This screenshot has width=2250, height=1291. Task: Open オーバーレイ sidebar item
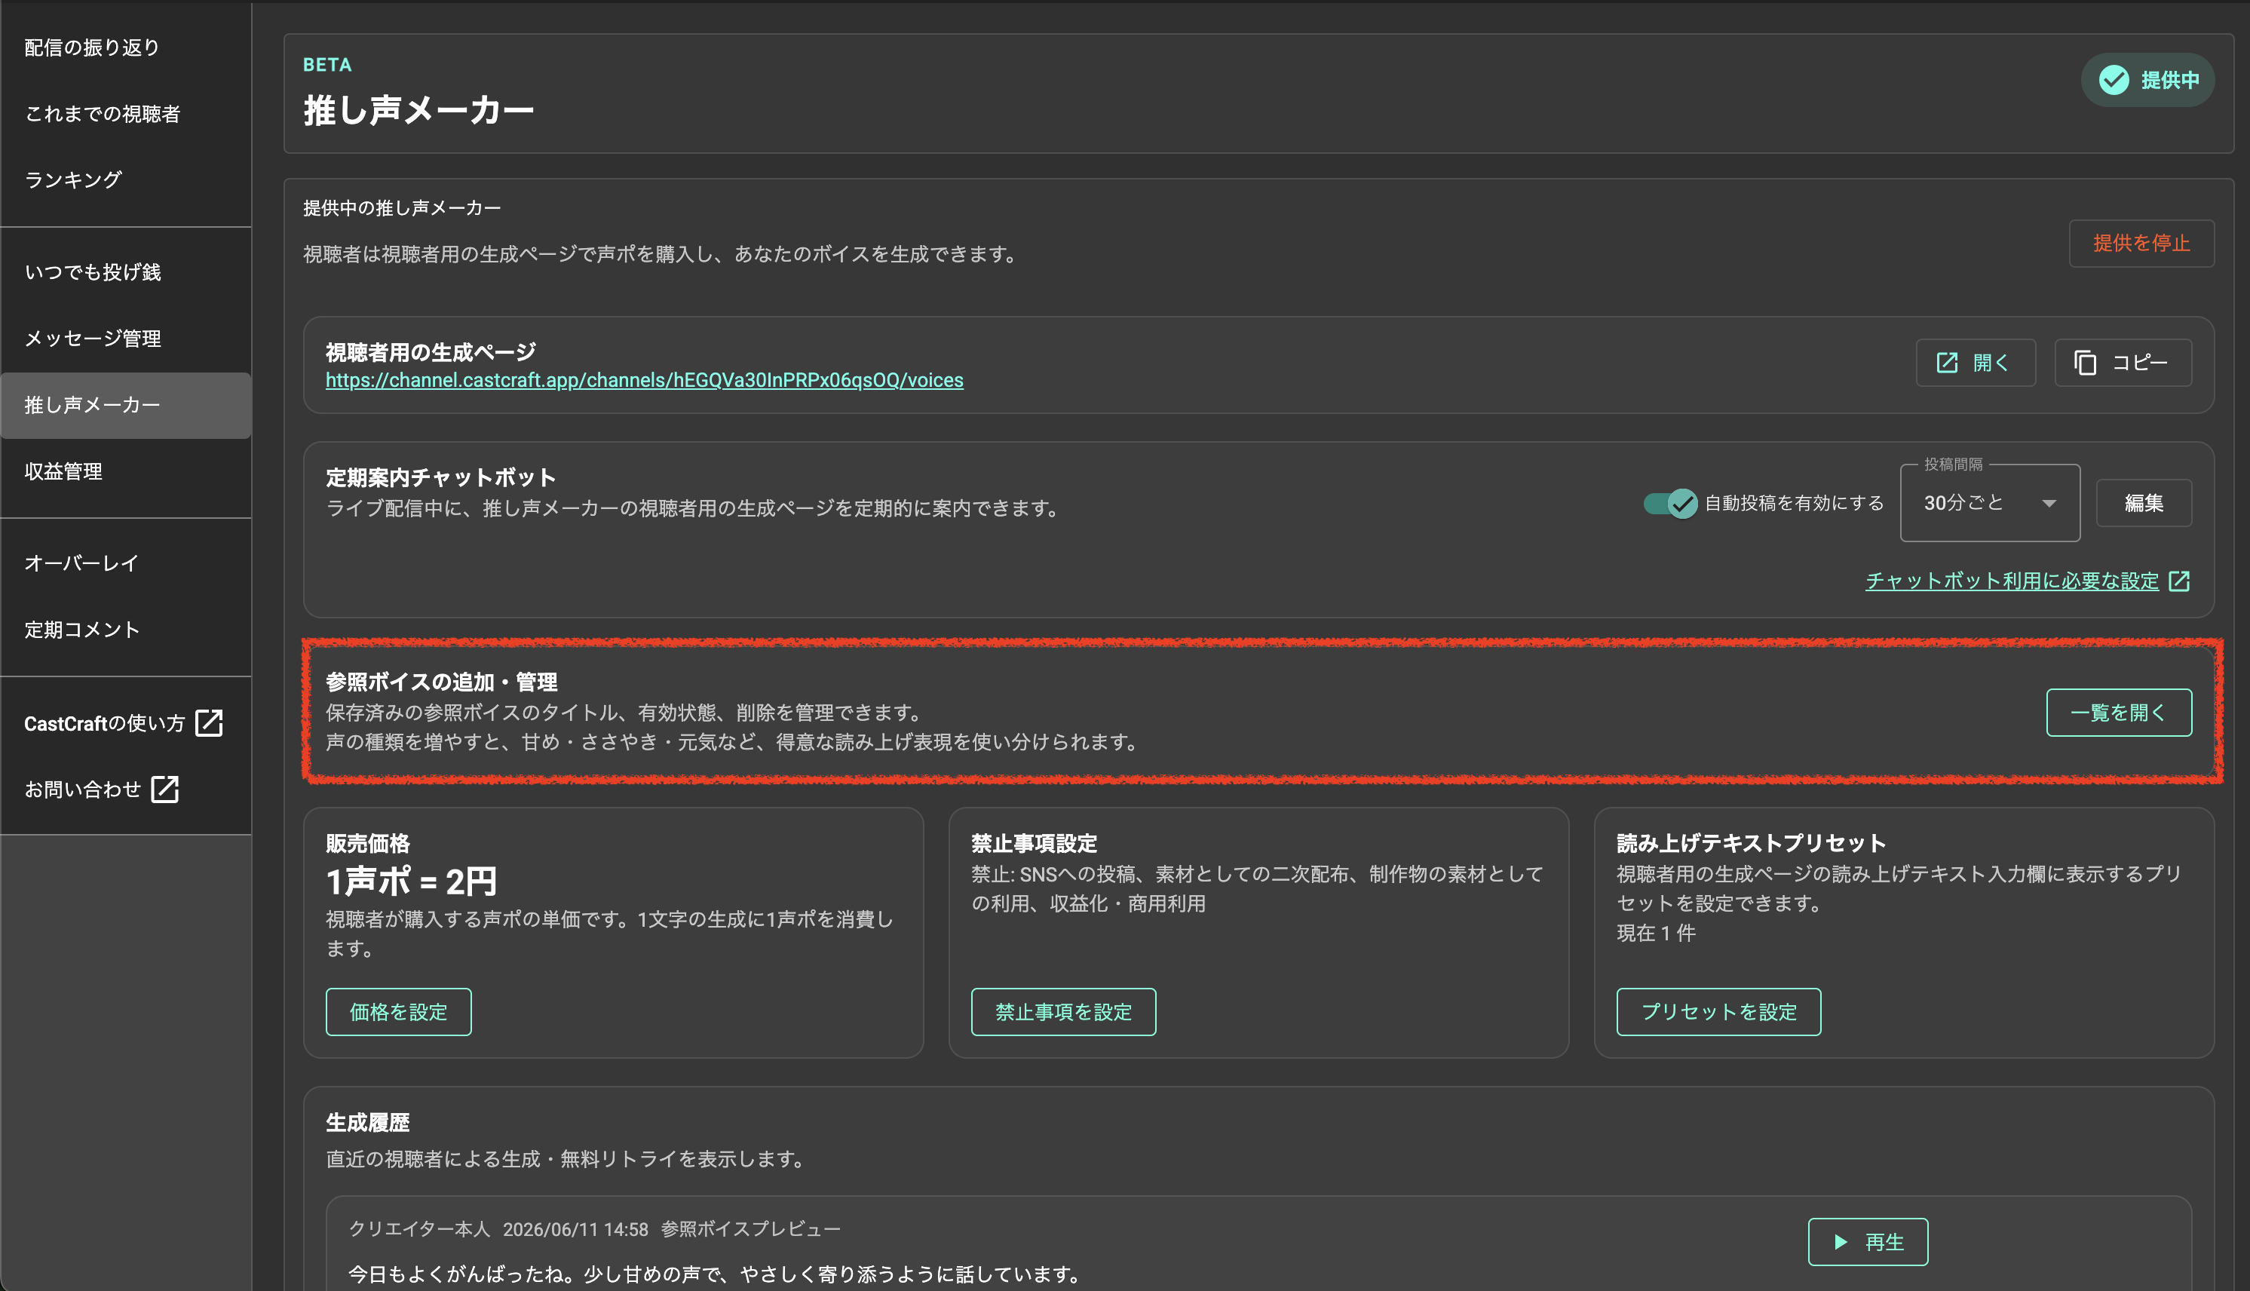[126, 563]
